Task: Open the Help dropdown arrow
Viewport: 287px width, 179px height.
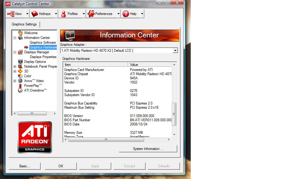Action: (x=142, y=14)
